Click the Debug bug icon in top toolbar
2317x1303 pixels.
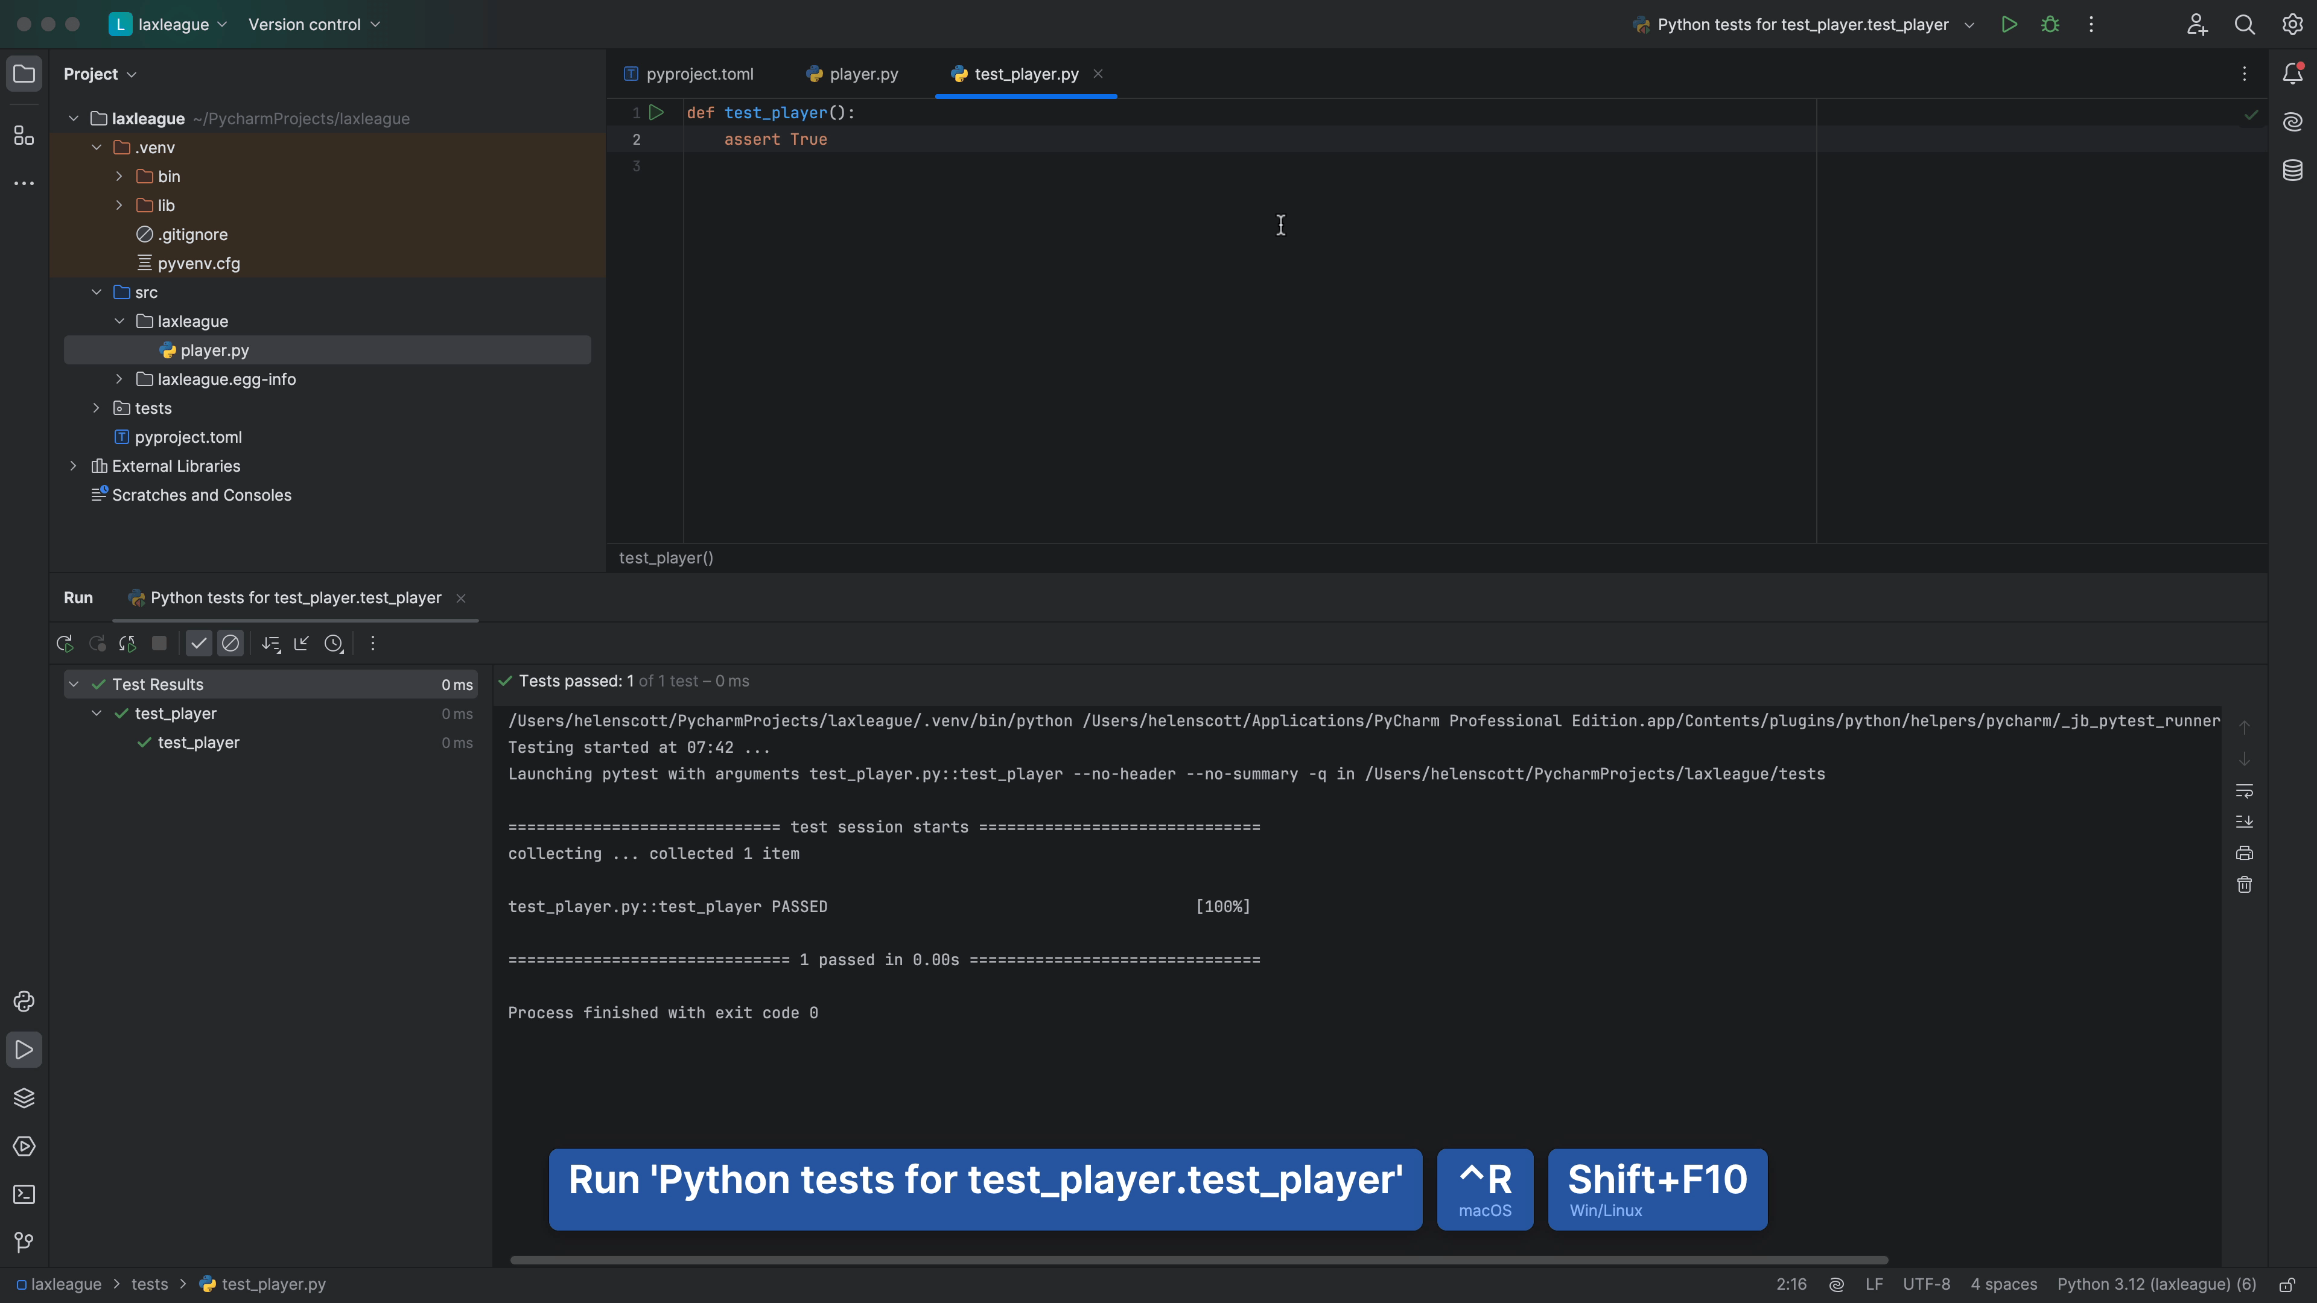click(x=2050, y=24)
